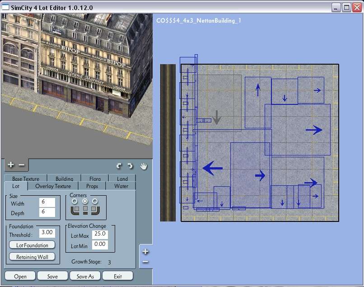Focus the Foundation Threshold field
Image resolution: width=364 pixels, height=287 pixels.
tap(47, 233)
